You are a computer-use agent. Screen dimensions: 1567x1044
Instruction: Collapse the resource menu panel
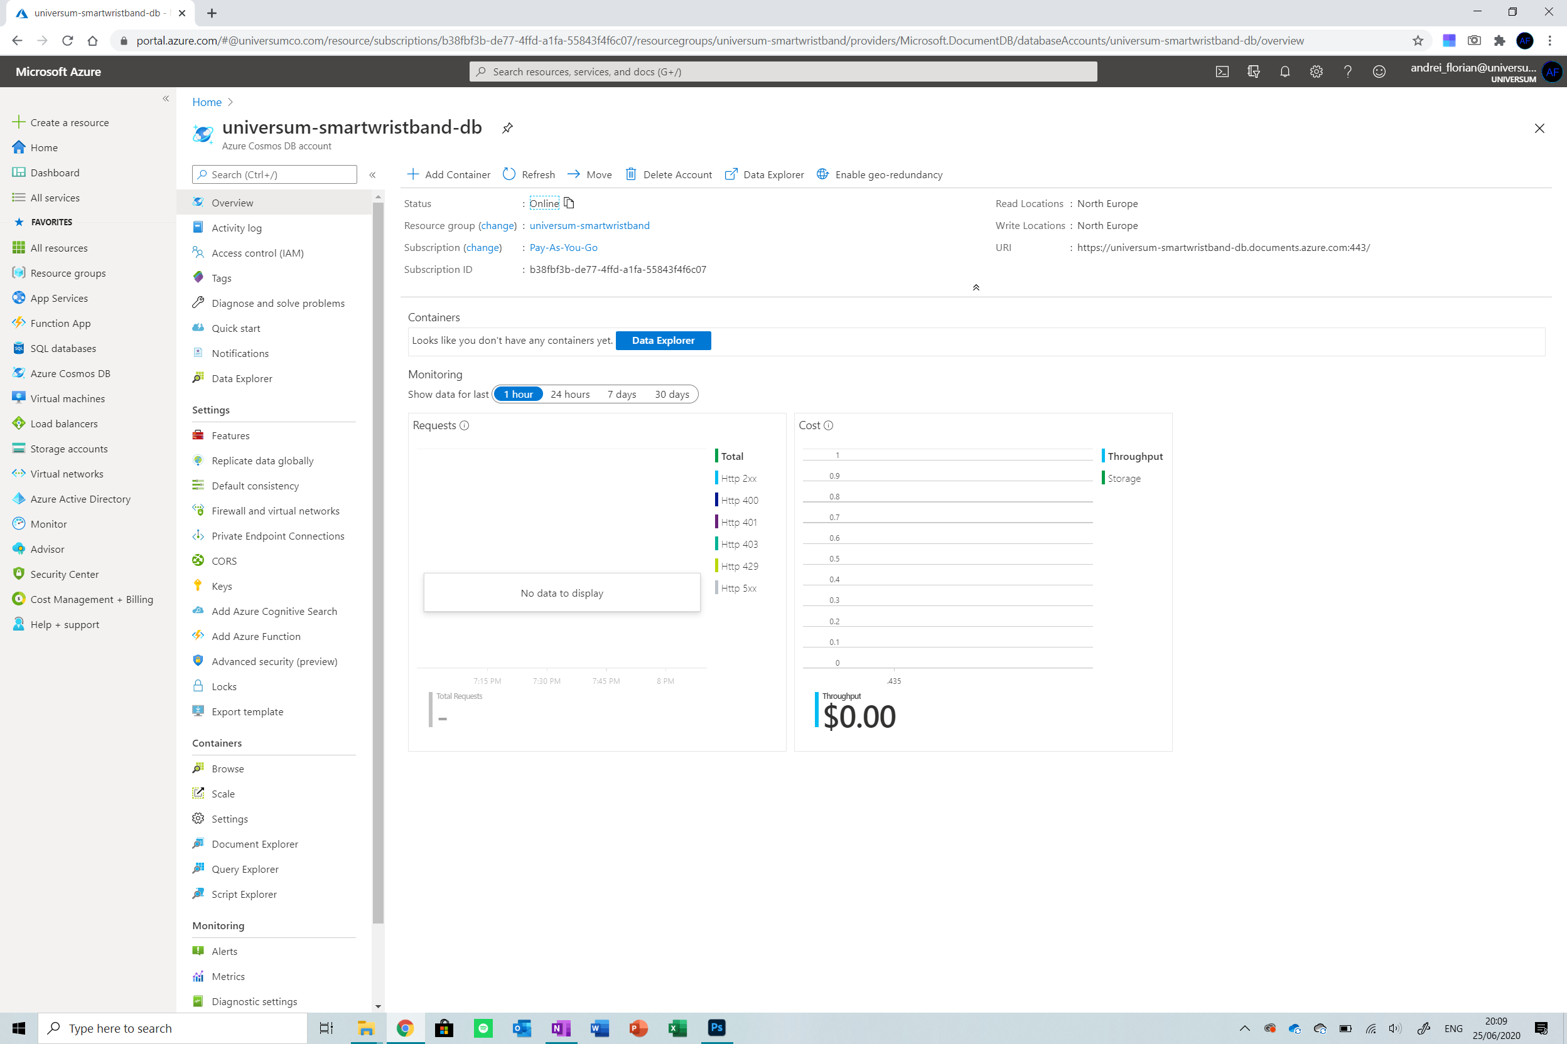click(x=372, y=174)
